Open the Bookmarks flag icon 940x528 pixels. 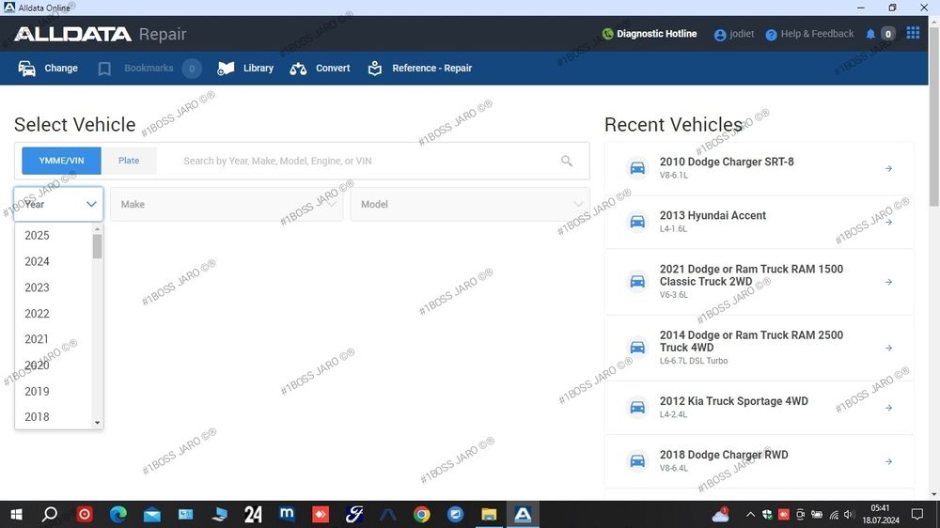(104, 69)
